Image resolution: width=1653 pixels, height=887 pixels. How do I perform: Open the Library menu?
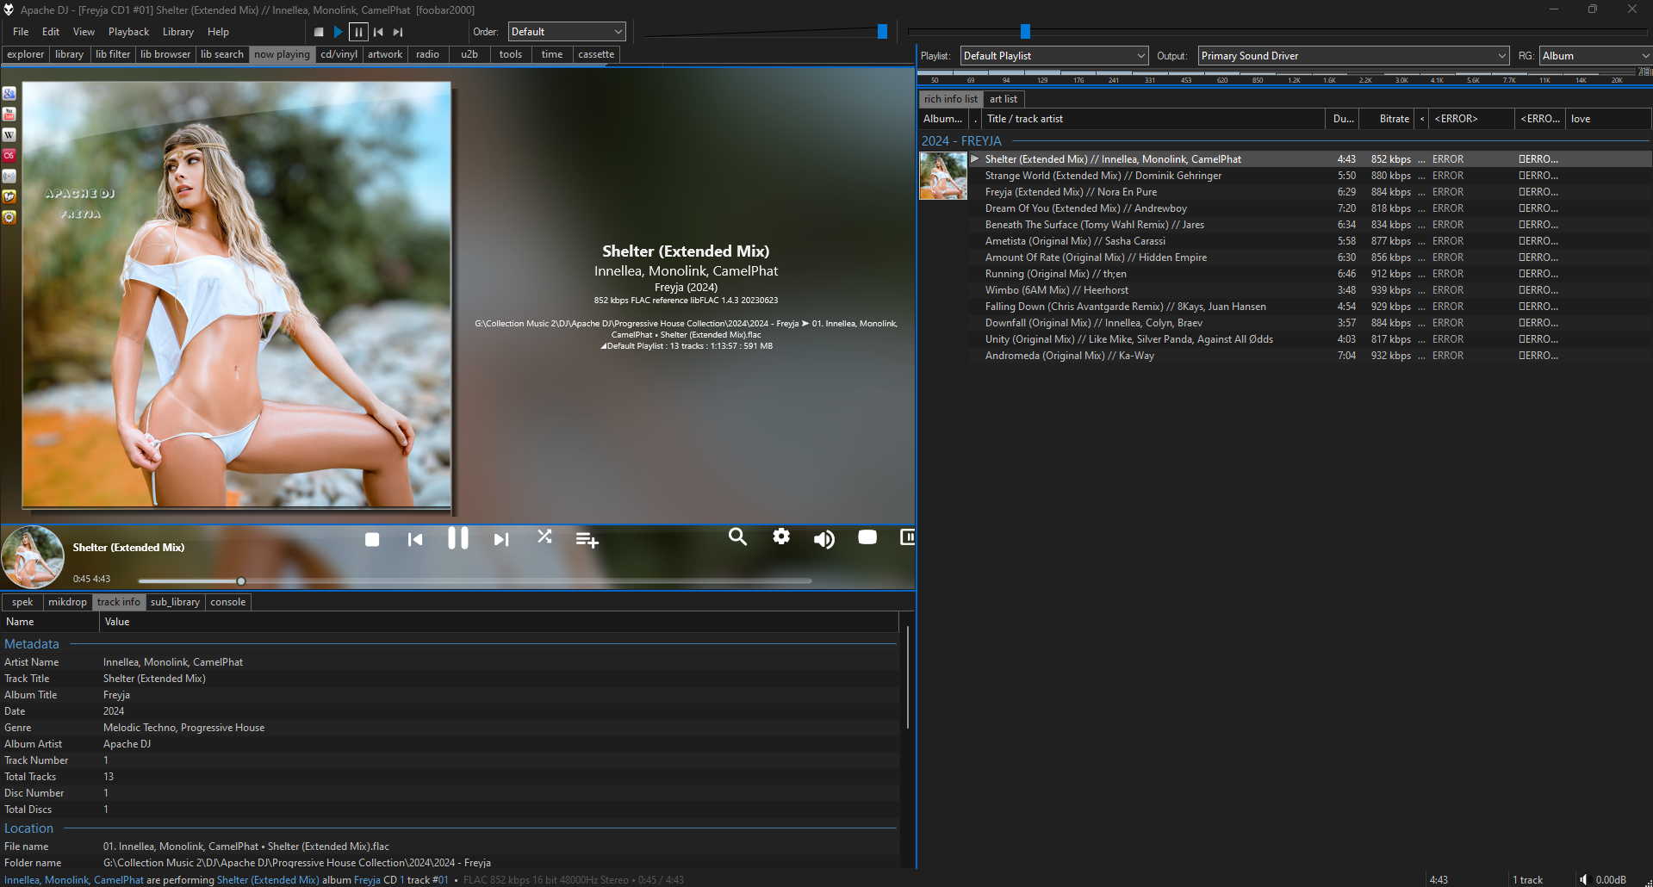coord(178,32)
